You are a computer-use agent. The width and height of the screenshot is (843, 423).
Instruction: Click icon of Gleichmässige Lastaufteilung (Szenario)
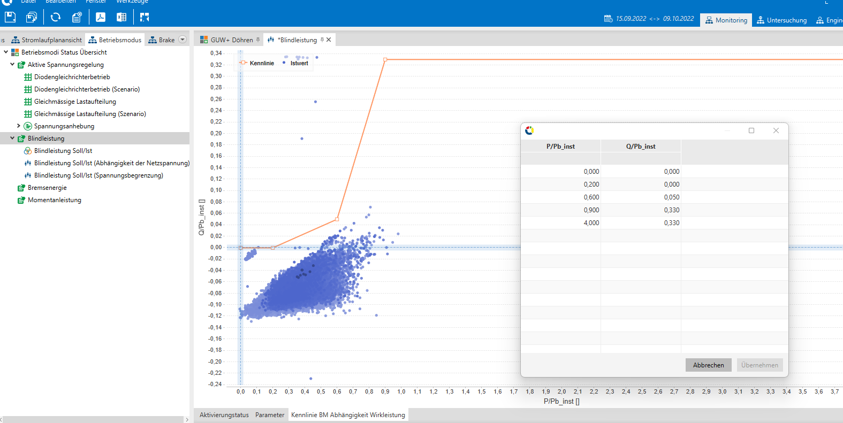28,114
